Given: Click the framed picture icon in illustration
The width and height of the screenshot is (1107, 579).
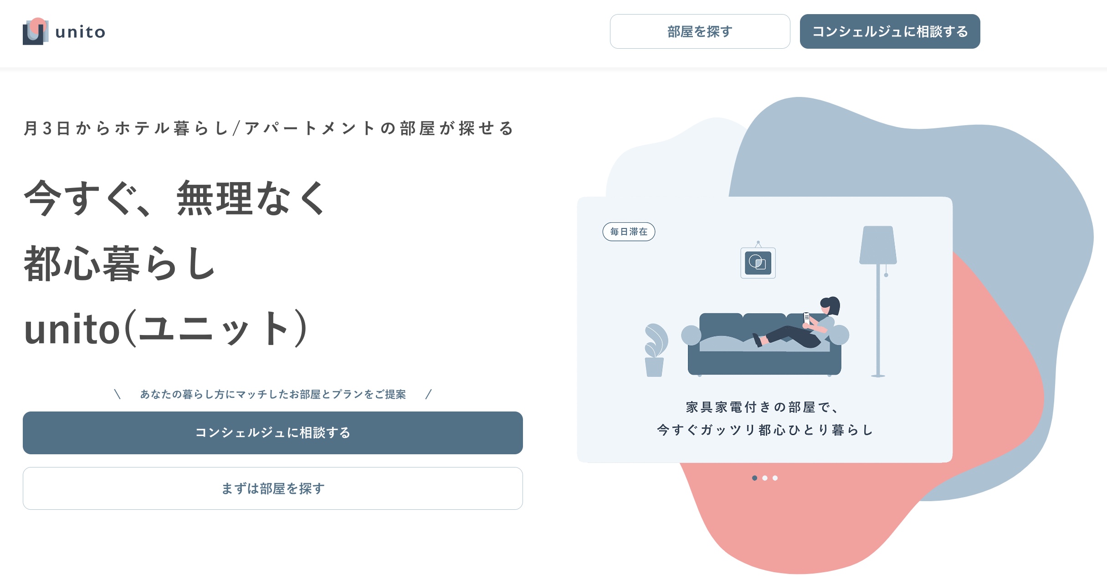Looking at the screenshot, I should tap(758, 261).
